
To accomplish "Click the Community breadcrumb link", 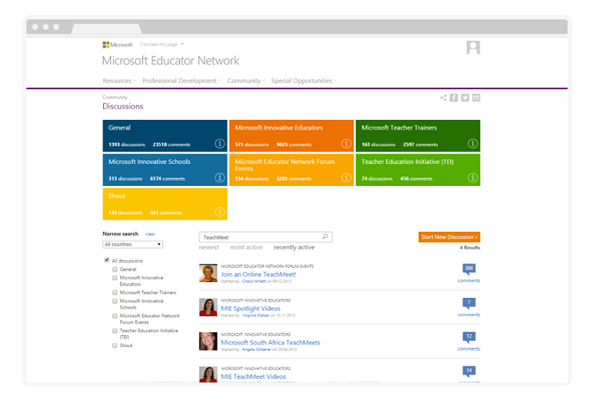I will (115, 97).
